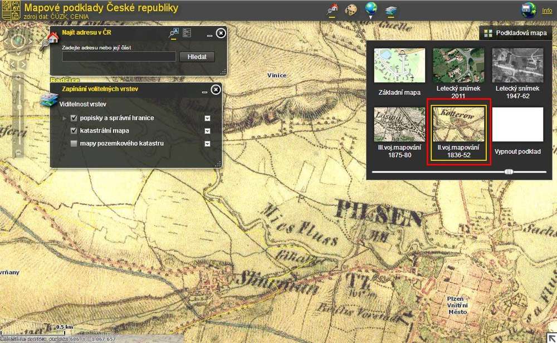Open the address search tool in top toolbar
This screenshot has height=343, width=557.
click(x=333, y=9)
